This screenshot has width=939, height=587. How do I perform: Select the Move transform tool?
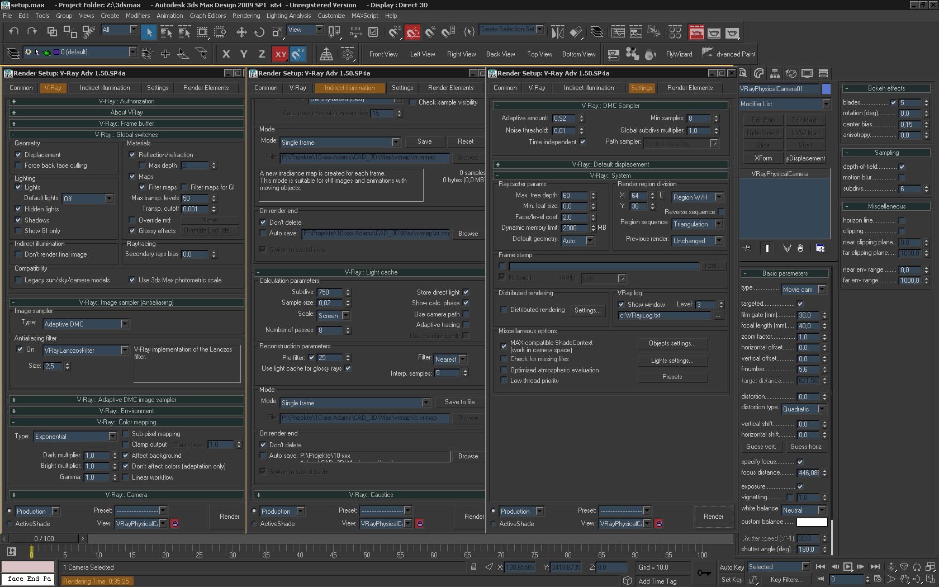coord(241,32)
